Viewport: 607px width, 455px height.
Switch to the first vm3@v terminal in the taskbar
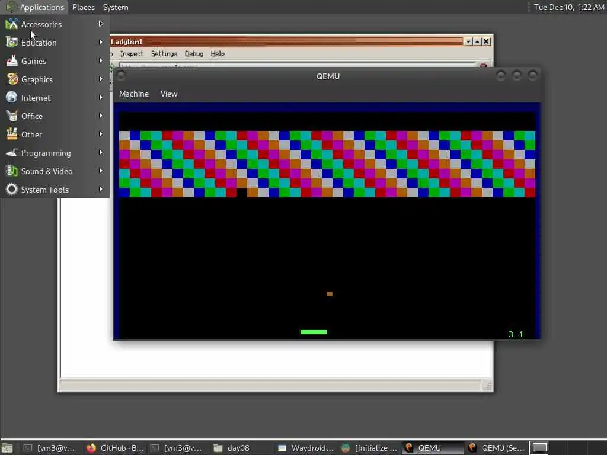[x=49, y=448]
